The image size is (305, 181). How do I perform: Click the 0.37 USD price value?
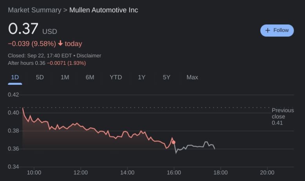click(x=24, y=29)
